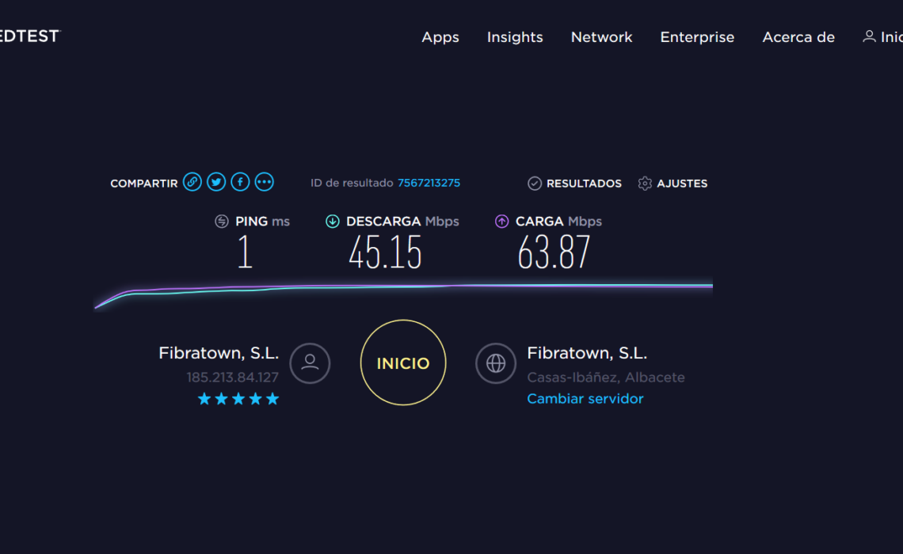
Task: Click the user profile circle icon
Action: pos(310,363)
